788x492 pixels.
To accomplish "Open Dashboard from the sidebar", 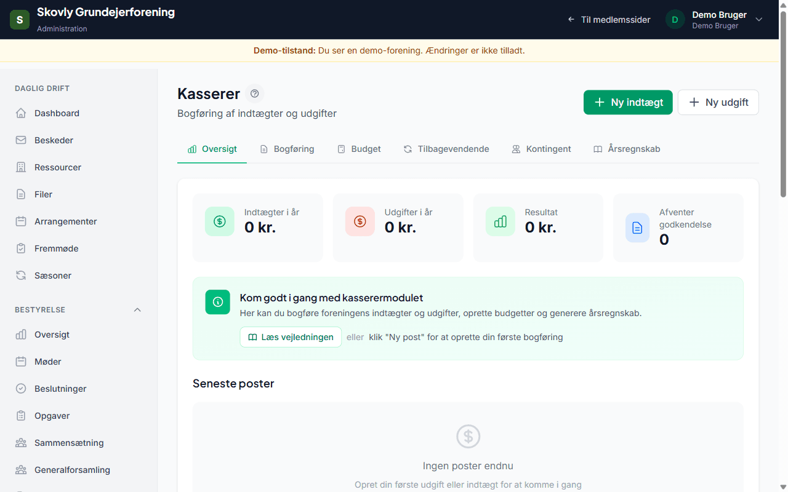I will click(79, 113).
